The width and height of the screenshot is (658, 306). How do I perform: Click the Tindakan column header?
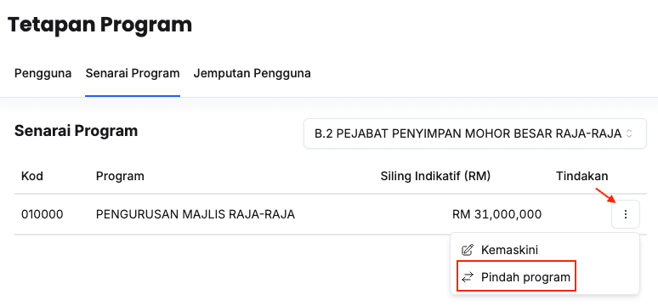pos(582,176)
